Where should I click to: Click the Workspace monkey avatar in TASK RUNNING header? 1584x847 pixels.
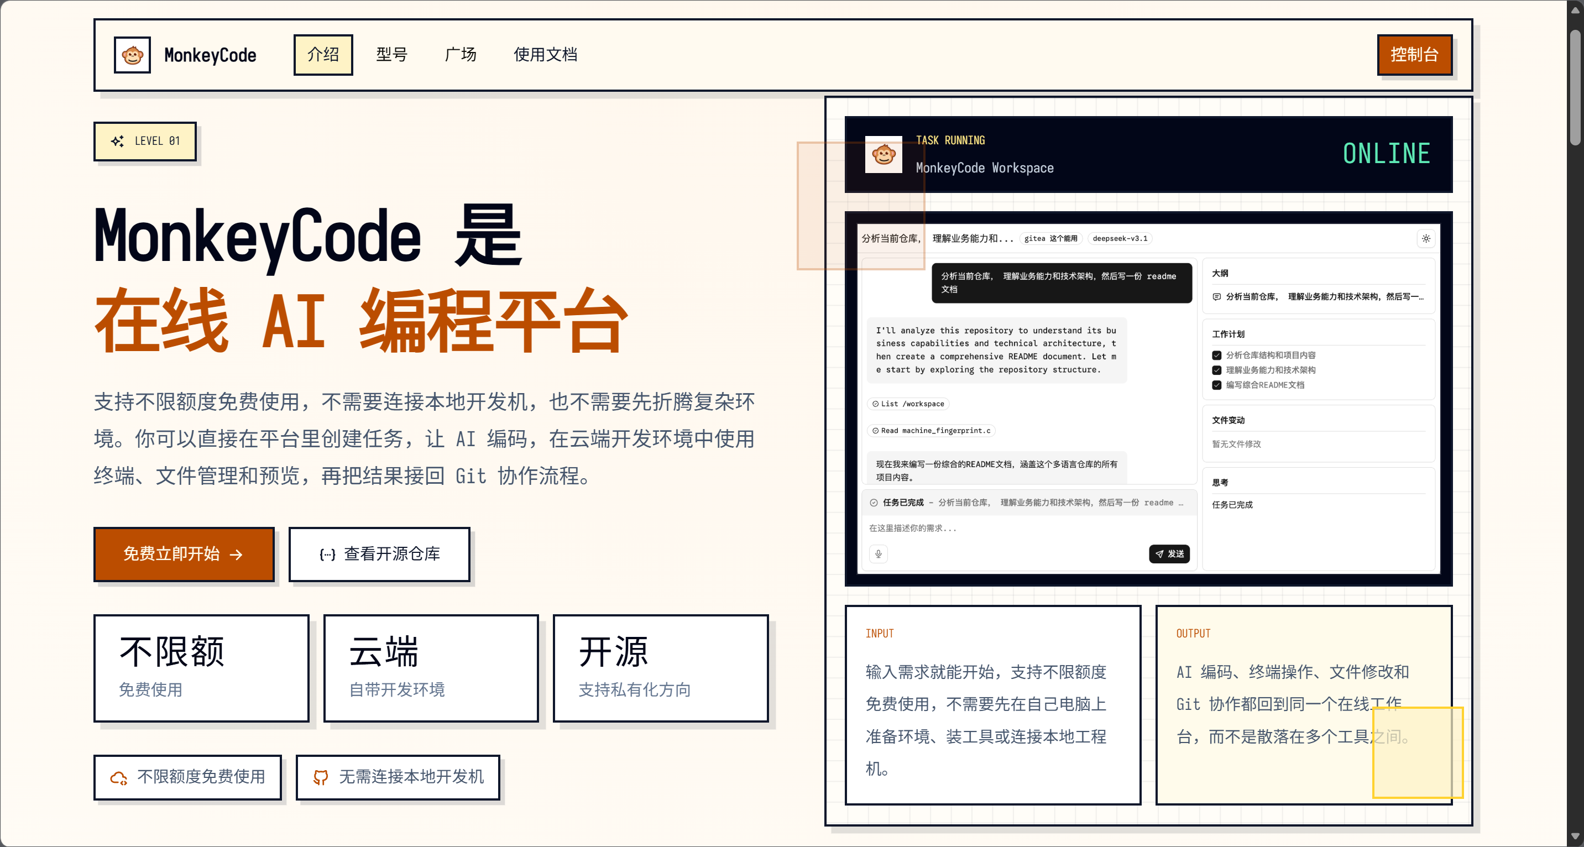pyautogui.click(x=883, y=154)
